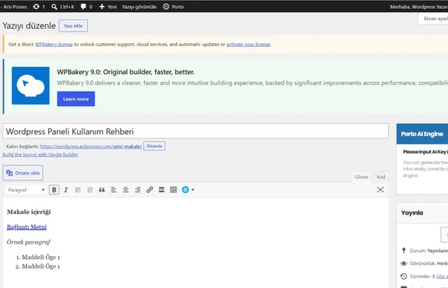Switch to the Görsel editor tab

(361, 177)
